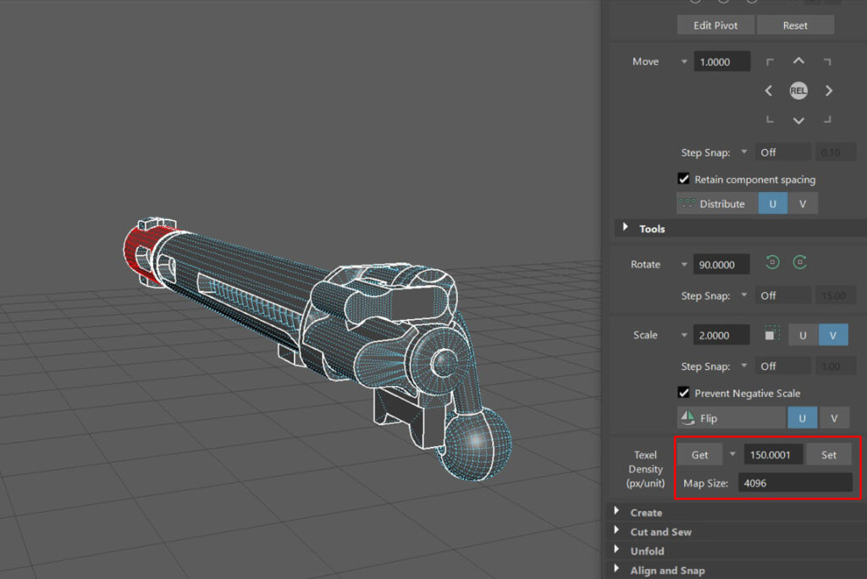Expand the Cut and Sew section
867x579 pixels.
point(616,532)
